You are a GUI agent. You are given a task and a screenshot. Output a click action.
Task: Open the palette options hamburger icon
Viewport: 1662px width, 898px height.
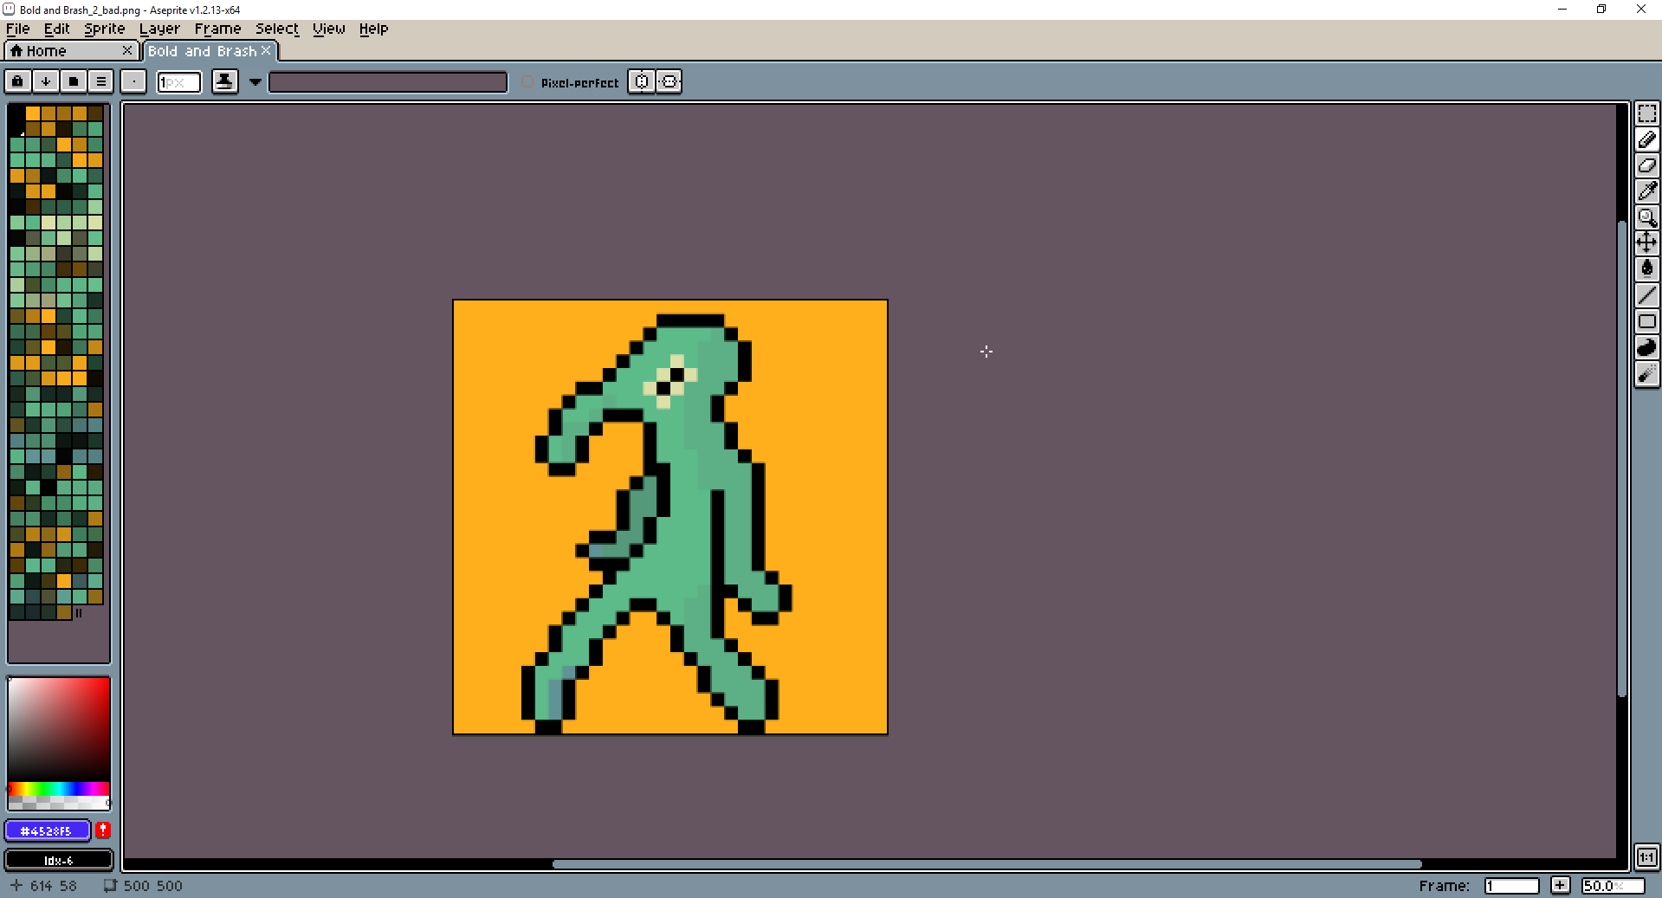[x=101, y=81]
